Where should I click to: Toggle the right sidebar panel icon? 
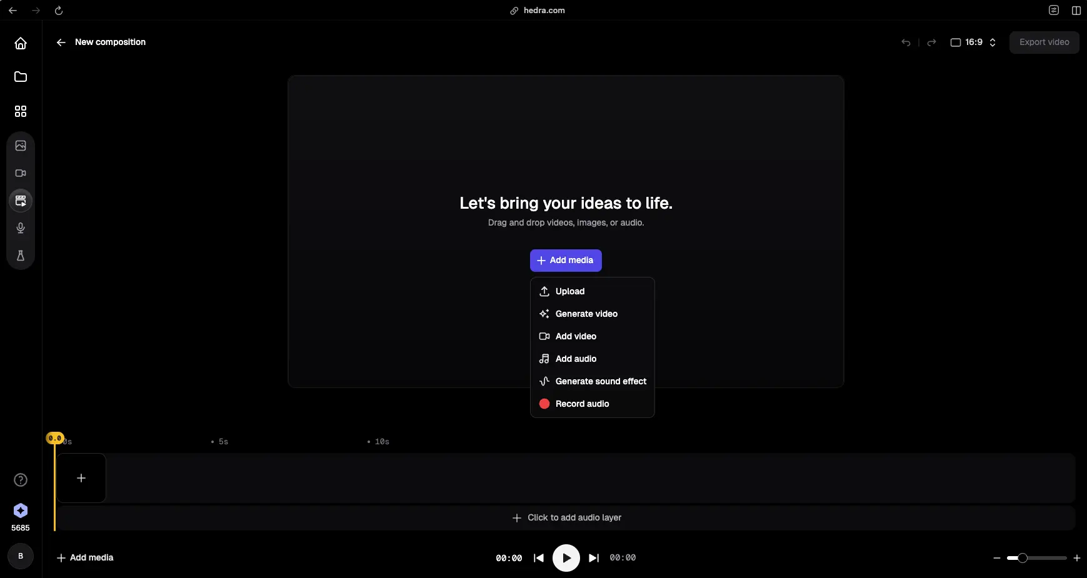click(x=1076, y=10)
